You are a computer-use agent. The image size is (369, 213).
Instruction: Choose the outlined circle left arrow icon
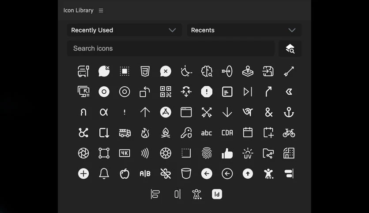click(227, 174)
